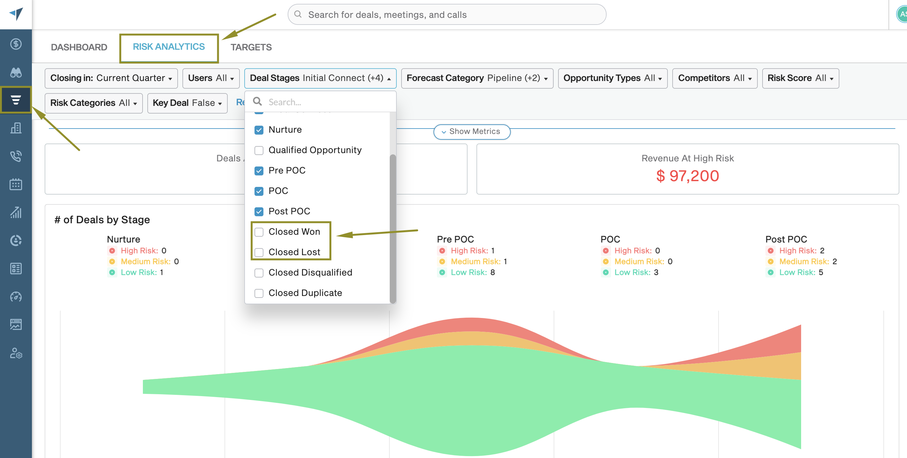Viewport: 907px width, 458px height.
Task: Open the dollar revenue sidebar icon
Action: point(16,44)
